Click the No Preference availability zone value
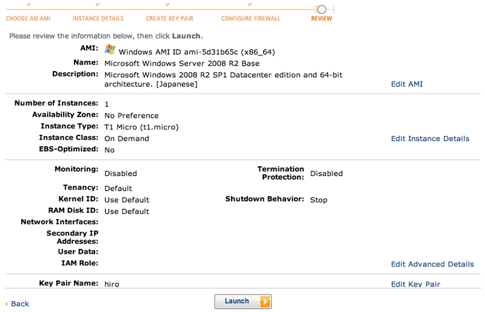Viewport: 485px width, 312px height. coord(132,115)
